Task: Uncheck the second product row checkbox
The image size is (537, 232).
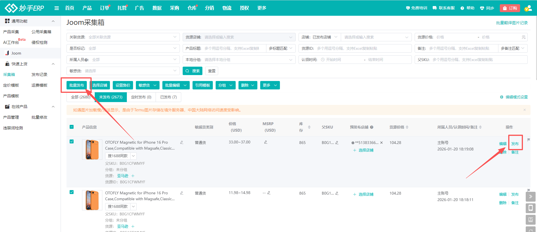Action: (x=72, y=192)
